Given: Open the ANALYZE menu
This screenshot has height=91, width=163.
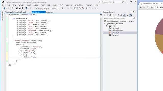Looking at the screenshot, I should [69, 5].
